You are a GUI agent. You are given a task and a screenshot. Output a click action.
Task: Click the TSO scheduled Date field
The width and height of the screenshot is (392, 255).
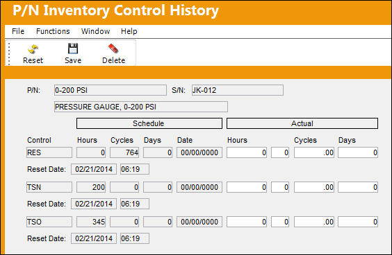199,222
